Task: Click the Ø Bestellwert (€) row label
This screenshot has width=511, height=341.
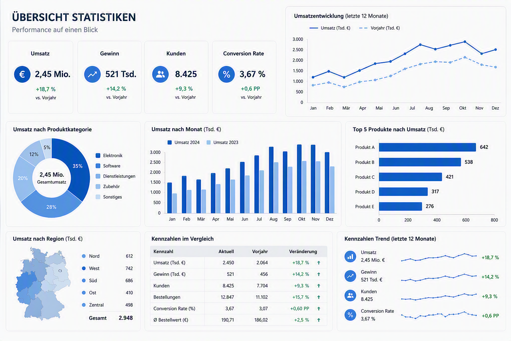Action: coord(171,320)
